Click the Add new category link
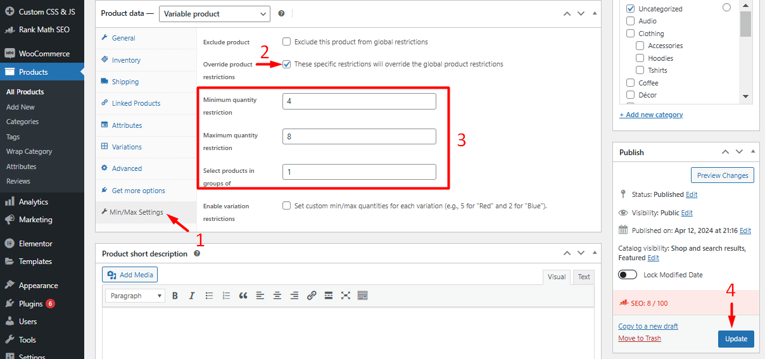The image size is (765, 359). click(651, 115)
